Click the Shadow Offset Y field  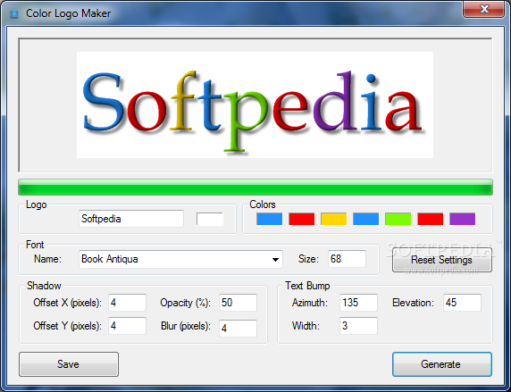(127, 326)
